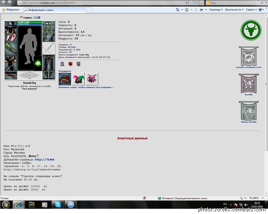Click the green bull zodiac emblem
The width and height of the screenshot is (268, 214).
(251, 30)
